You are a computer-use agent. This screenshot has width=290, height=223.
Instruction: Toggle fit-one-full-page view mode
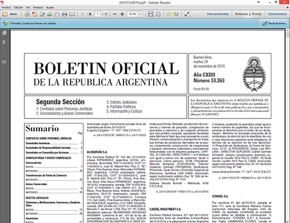tap(158, 14)
